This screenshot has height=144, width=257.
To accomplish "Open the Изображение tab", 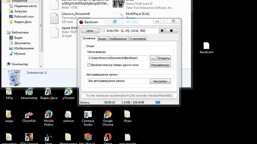I will 118,39.
